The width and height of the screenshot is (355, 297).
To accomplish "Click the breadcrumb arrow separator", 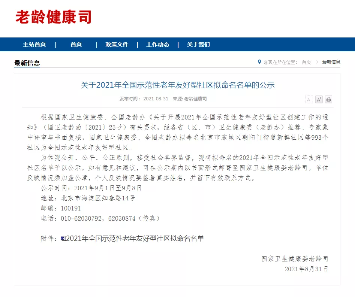I will point(317,62).
